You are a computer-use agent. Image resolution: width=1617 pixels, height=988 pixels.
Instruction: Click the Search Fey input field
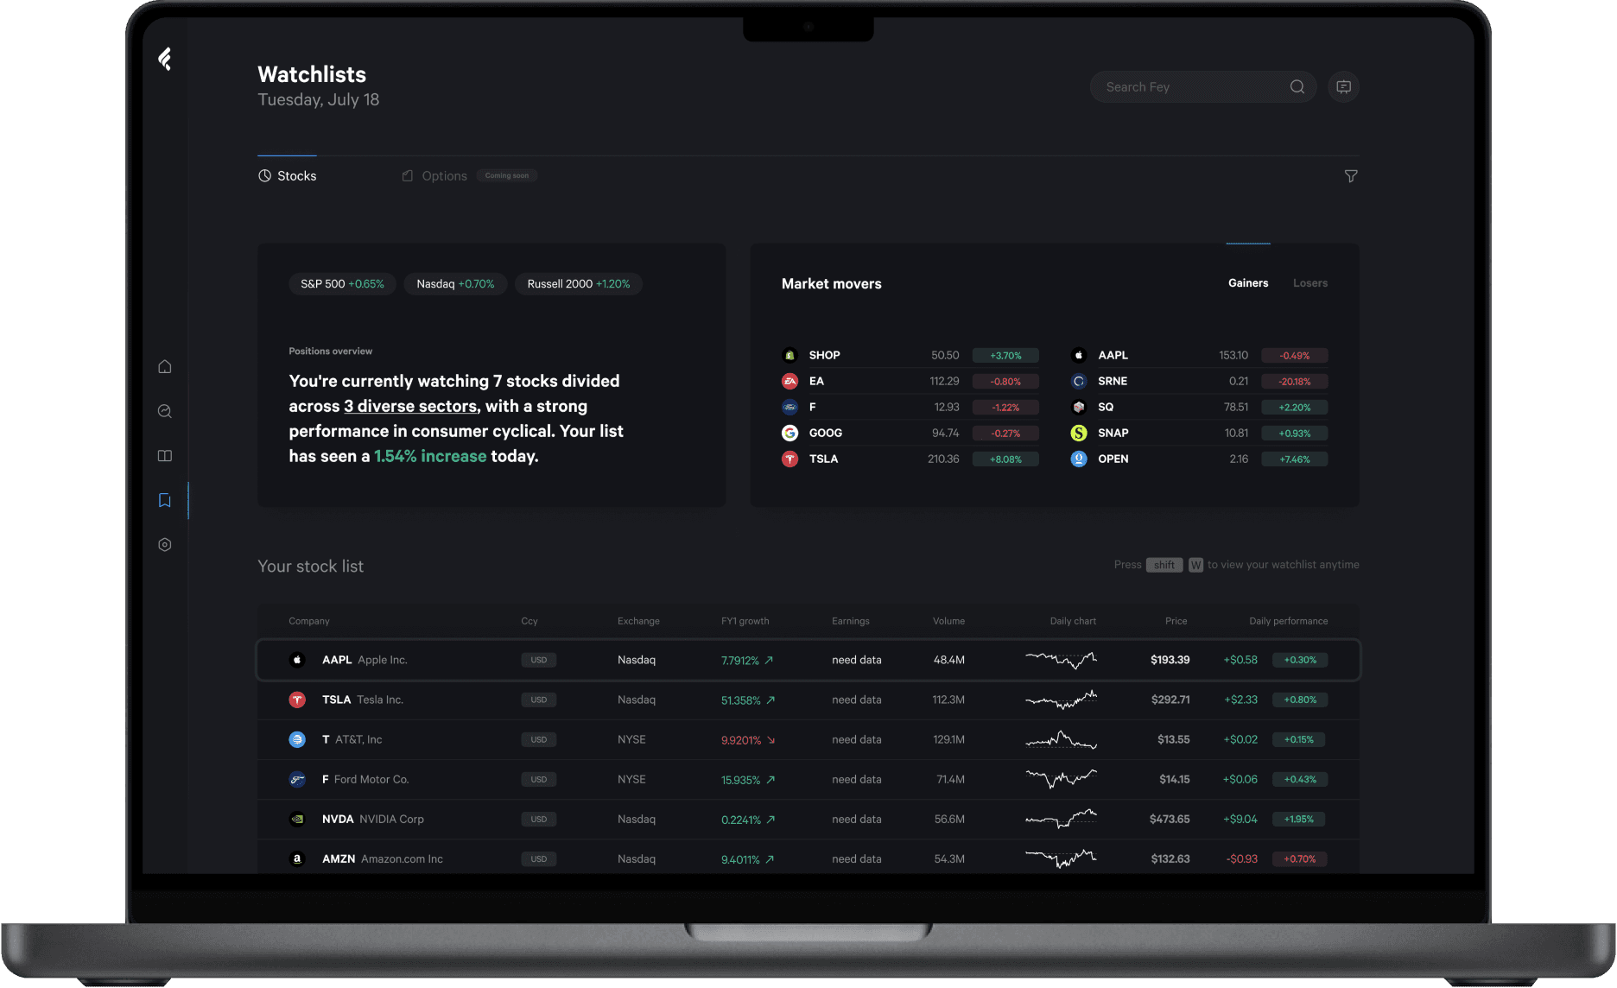tap(1202, 87)
